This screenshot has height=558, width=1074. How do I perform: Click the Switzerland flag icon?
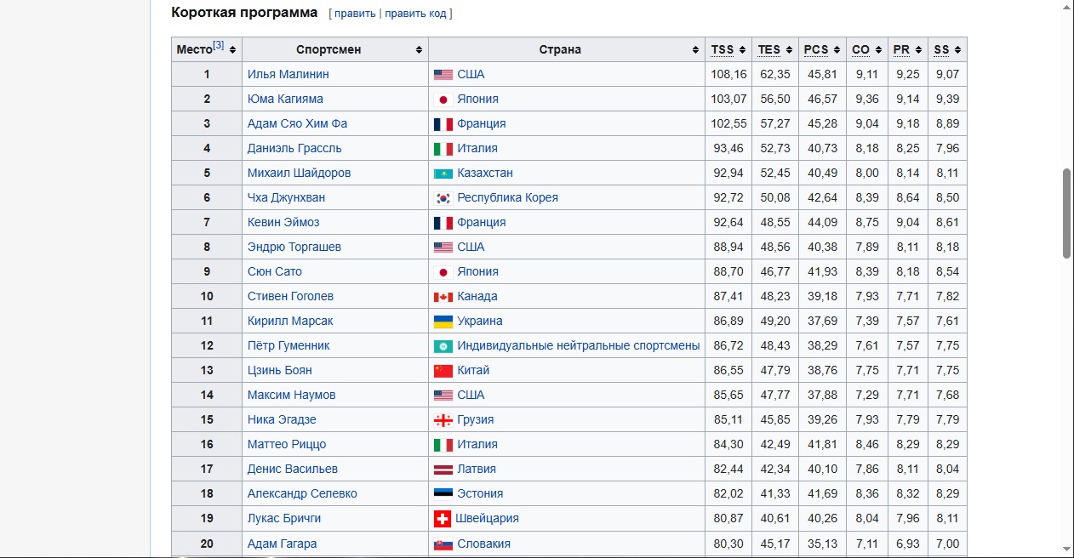[x=443, y=519]
